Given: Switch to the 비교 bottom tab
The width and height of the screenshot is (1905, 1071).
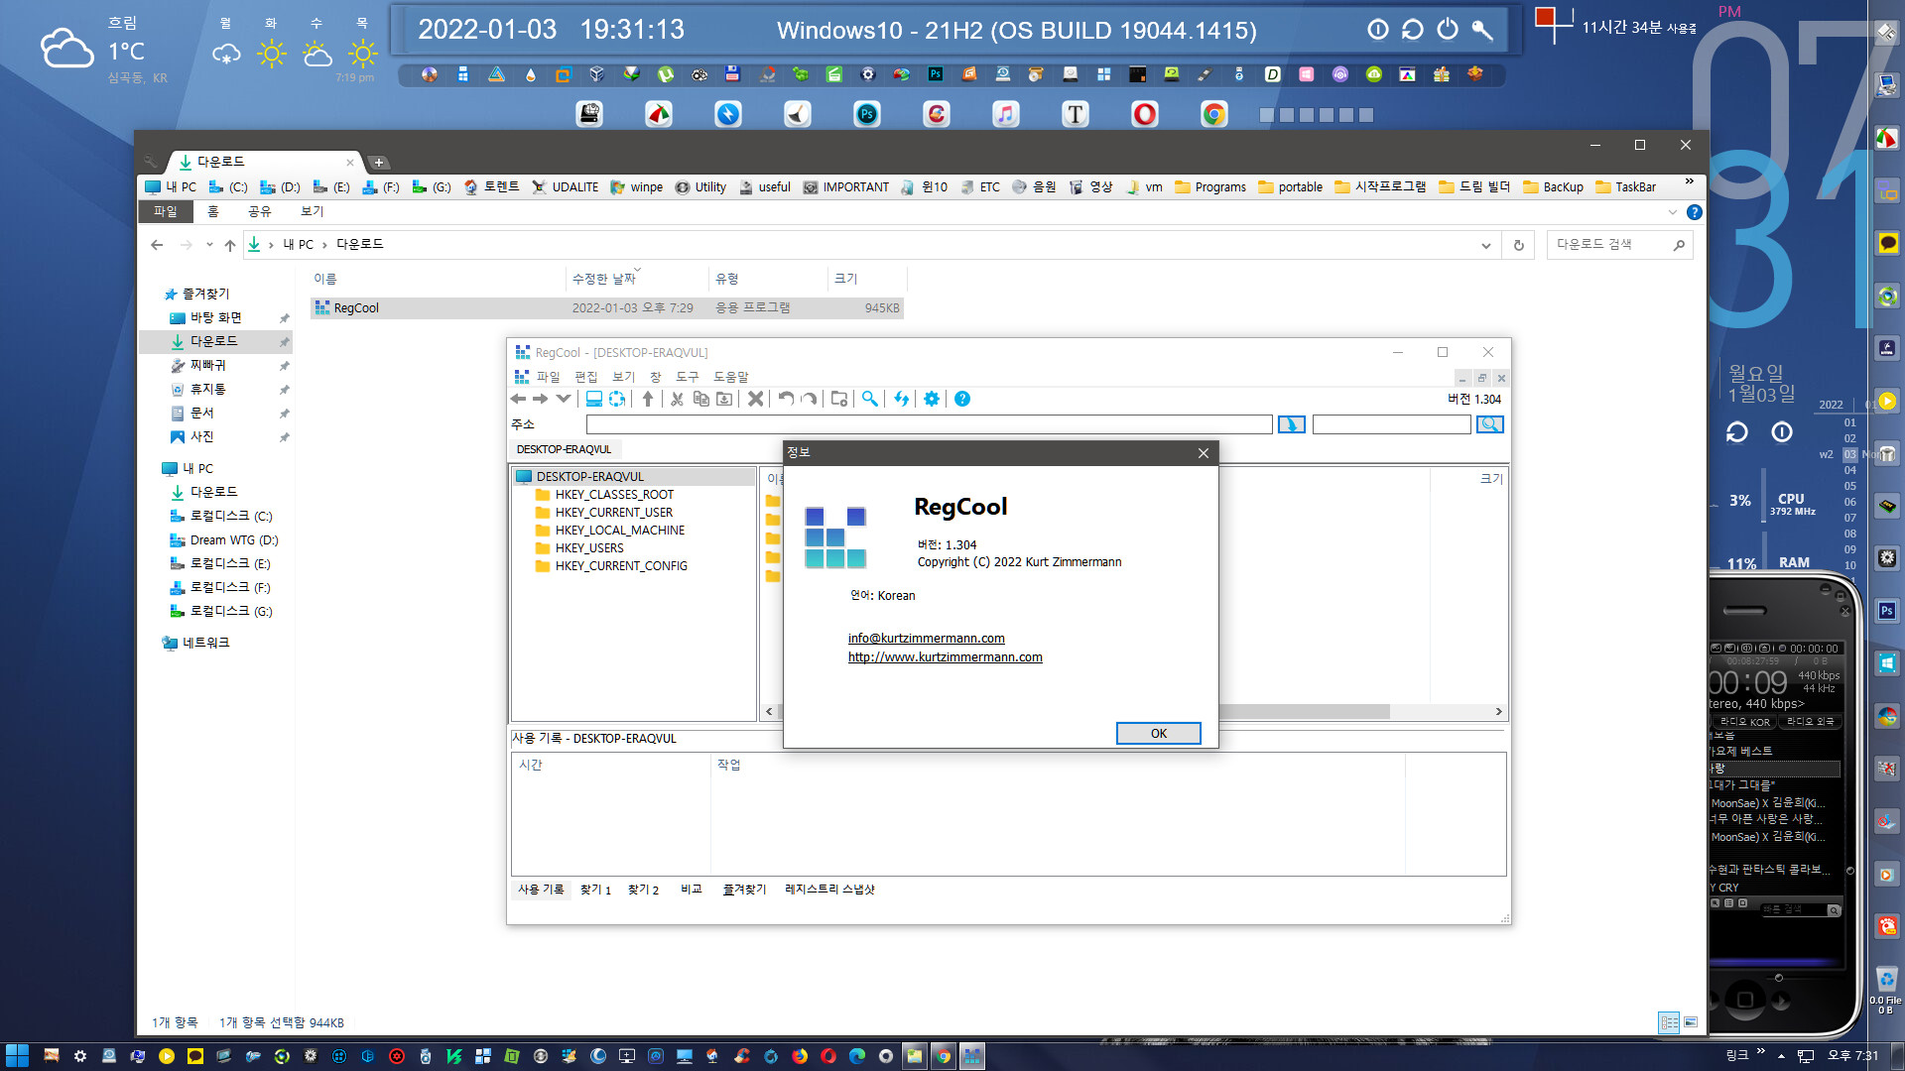Looking at the screenshot, I should coord(692,890).
